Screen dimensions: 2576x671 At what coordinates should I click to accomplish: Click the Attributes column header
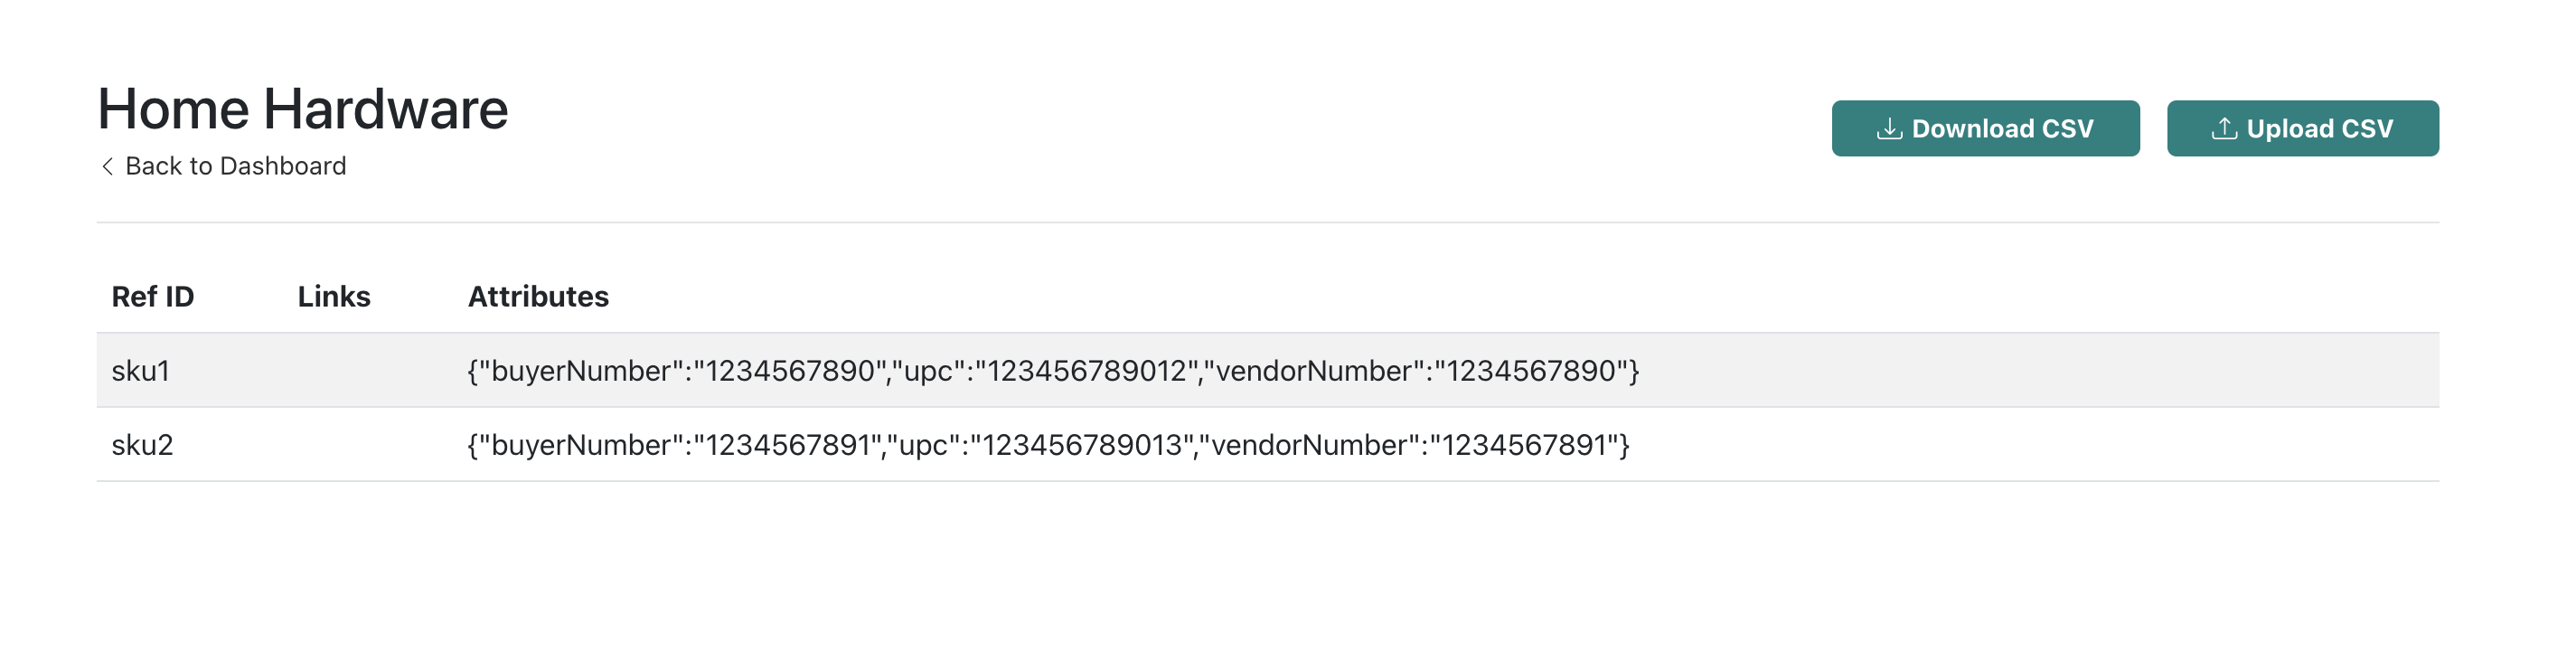click(538, 296)
